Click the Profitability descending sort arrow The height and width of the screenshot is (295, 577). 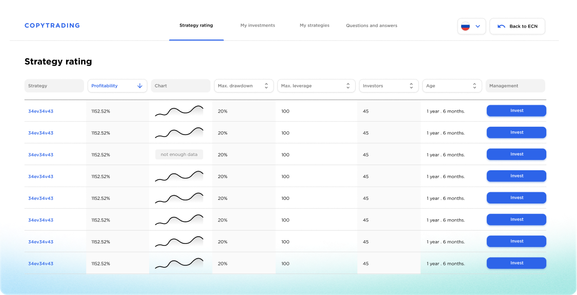click(140, 86)
